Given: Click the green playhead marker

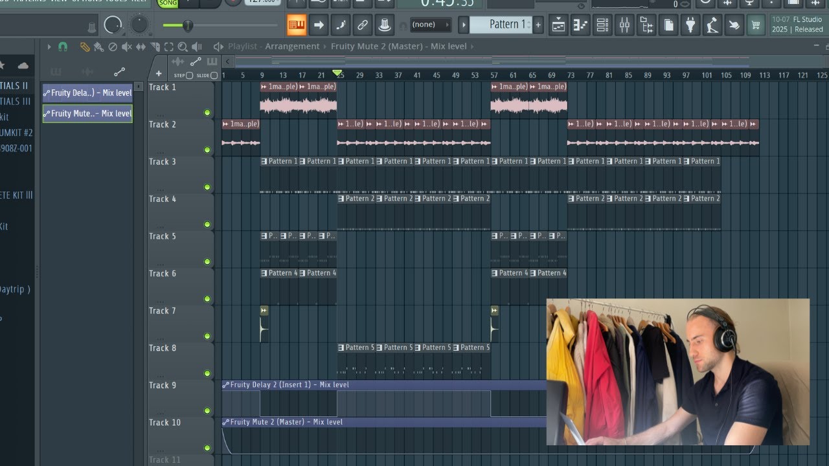Looking at the screenshot, I should [x=337, y=73].
